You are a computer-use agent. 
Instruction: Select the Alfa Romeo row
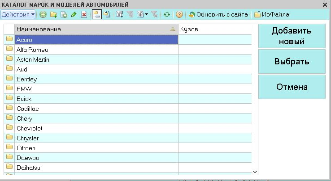pyautogui.click(x=128, y=50)
